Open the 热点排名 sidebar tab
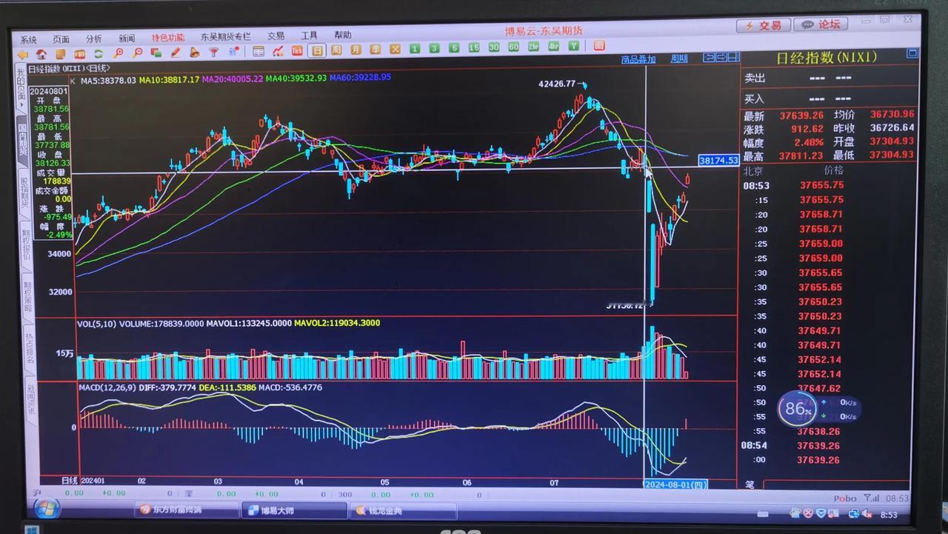This screenshot has height=534, width=948. tap(30, 348)
